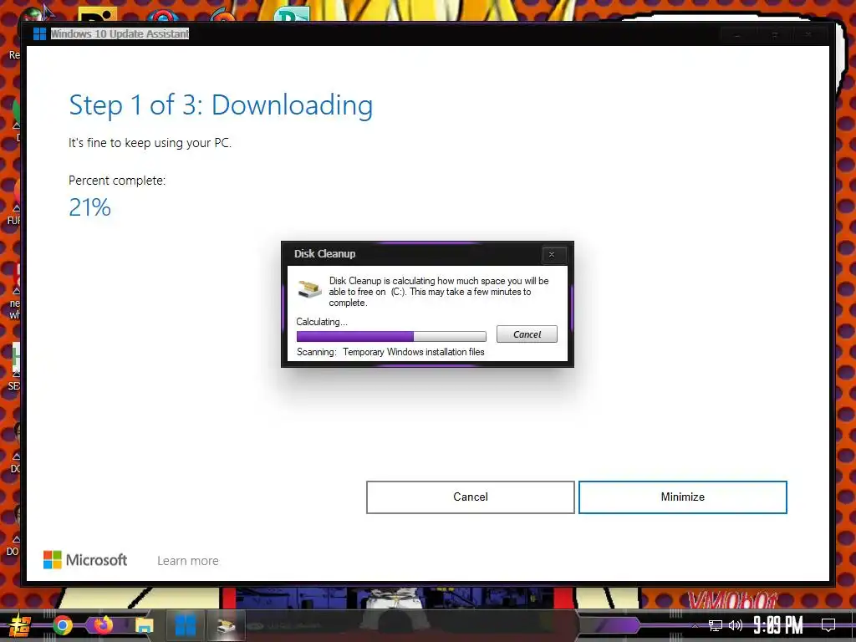Click the Disk Cleanup progress bar
856x642 pixels.
pyautogui.click(x=391, y=336)
